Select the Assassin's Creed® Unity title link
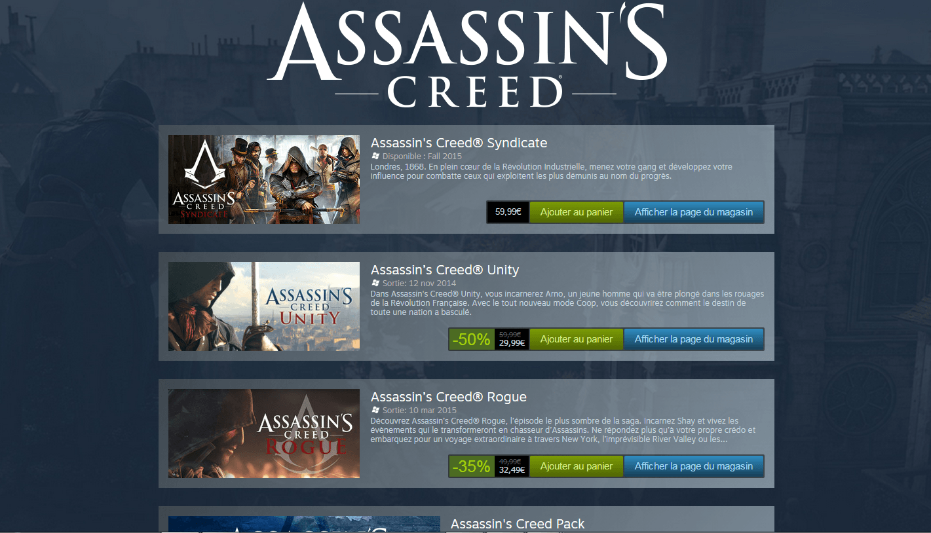This screenshot has height=533, width=931. (x=444, y=270)
